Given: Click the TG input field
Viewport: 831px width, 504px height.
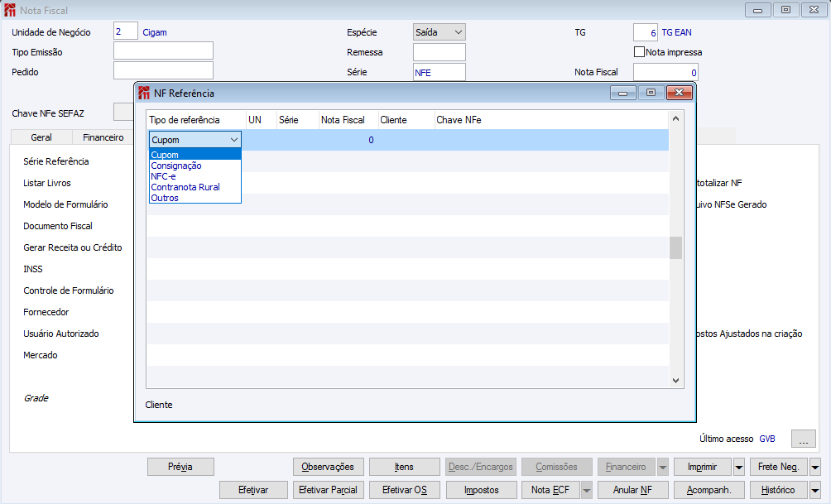Looking at the screenshot, I should coord(646,32).
